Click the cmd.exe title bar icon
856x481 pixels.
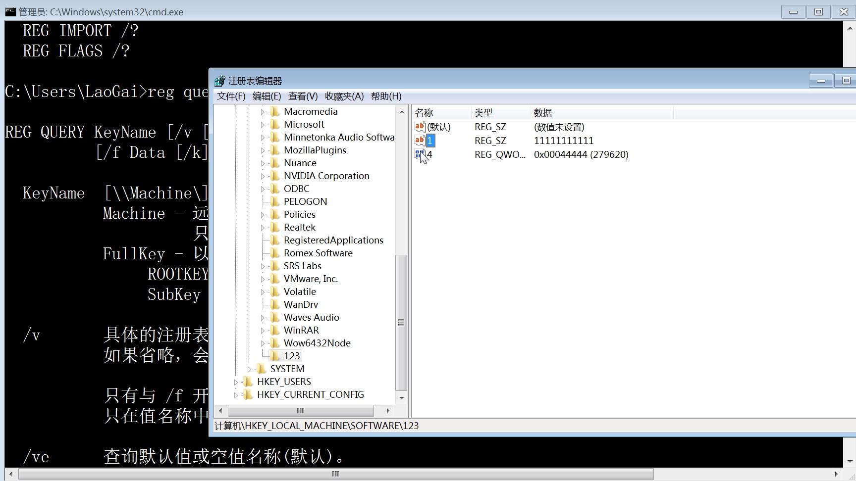[9, 11]
